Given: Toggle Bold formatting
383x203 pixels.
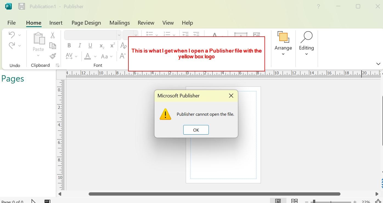Looking at the screenshot, I should tap(69, 46).
